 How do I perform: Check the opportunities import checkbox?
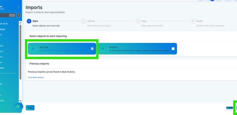pyautogui.click(x=173, y=49)
